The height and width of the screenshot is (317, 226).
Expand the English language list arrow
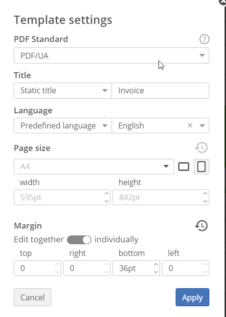[x=202, y=126]
